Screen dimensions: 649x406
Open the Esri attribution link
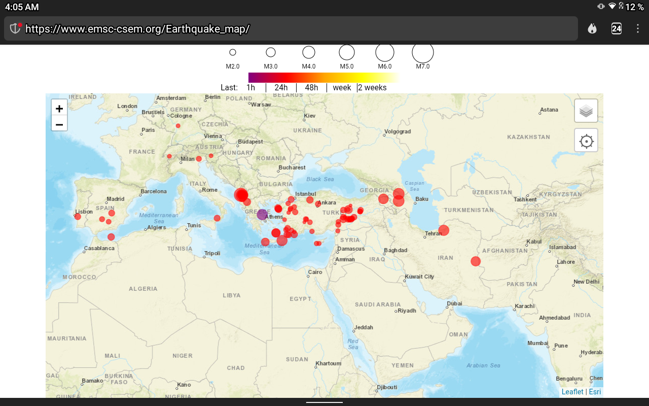pyautogui.click(x=595, y=392)
